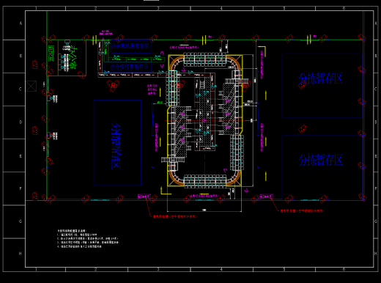Screen dimensions: 381x283
Task: Click row label G on left border
Action: coord(21,221)
